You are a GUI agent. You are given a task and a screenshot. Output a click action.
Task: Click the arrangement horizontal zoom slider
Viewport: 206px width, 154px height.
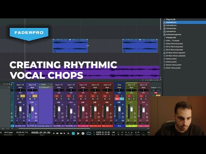(151, 80)
